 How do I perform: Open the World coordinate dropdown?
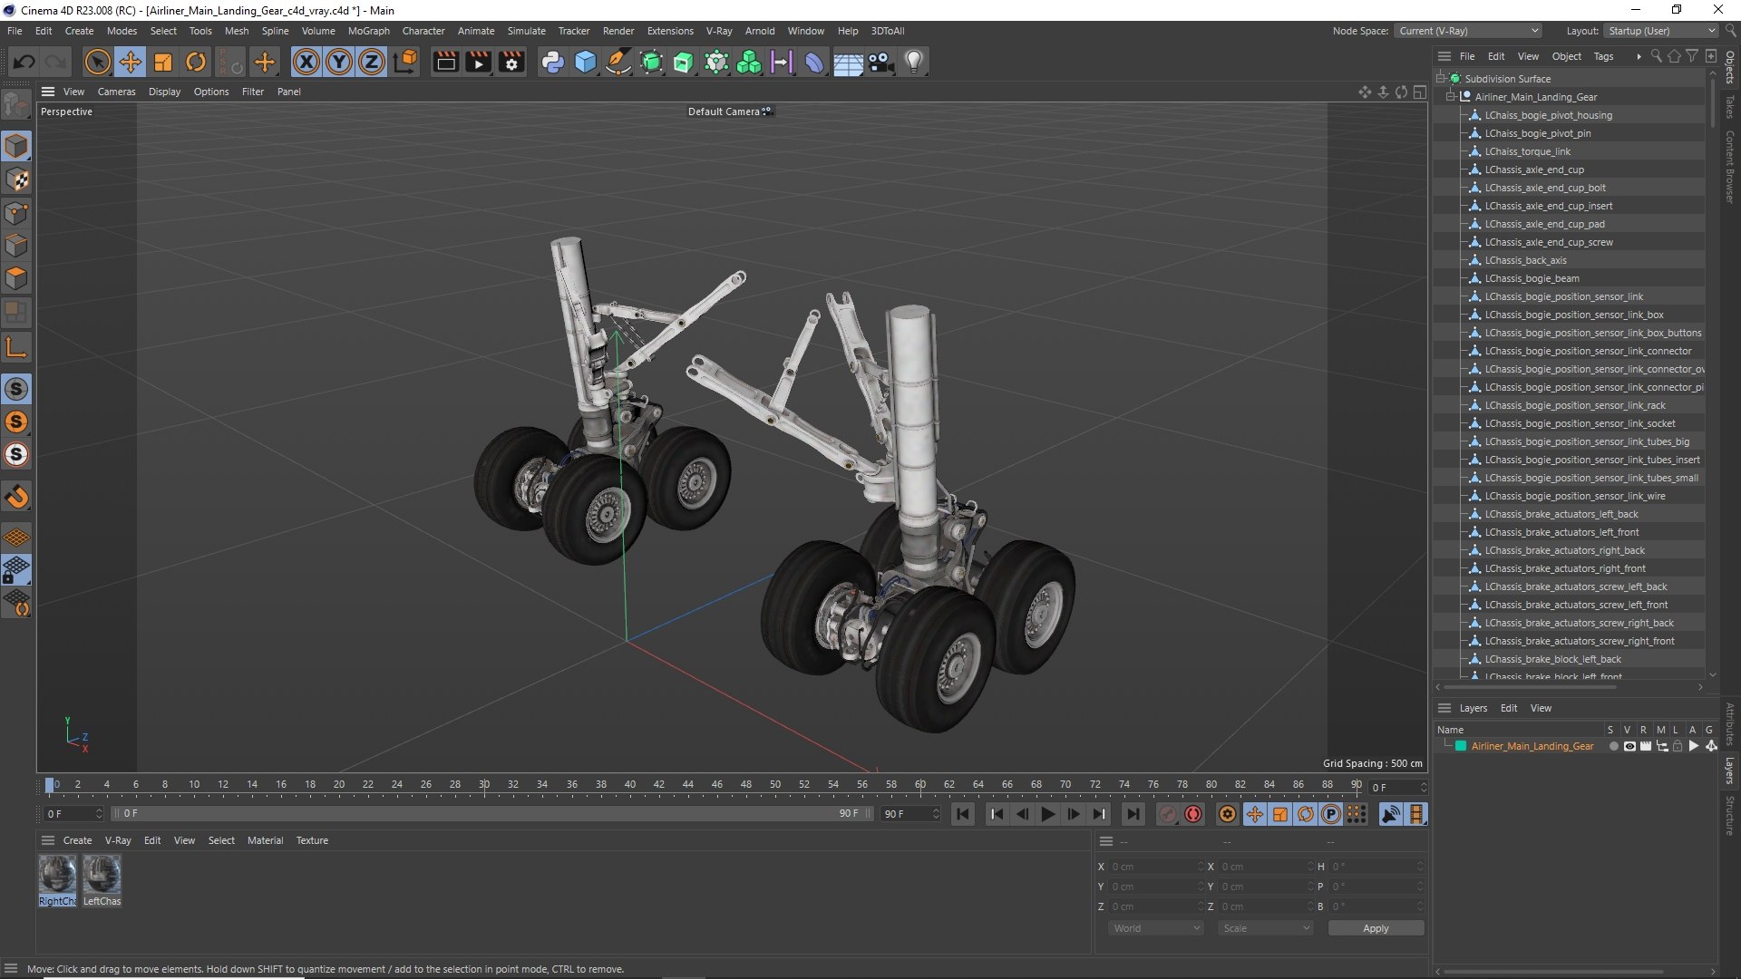coord(1156,928)
